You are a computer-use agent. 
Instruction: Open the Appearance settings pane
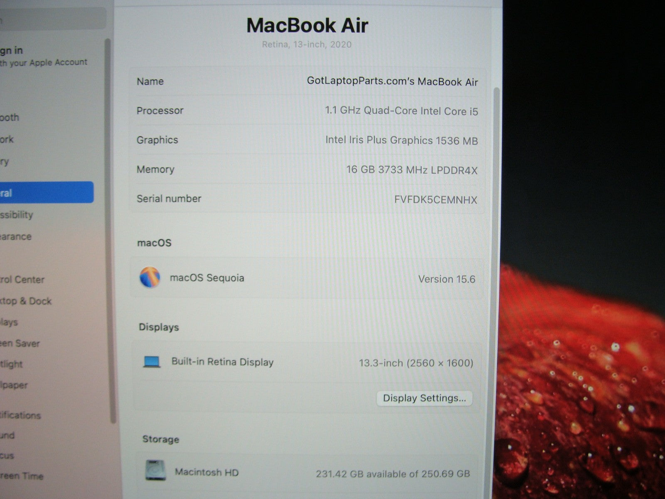point(16,237)
